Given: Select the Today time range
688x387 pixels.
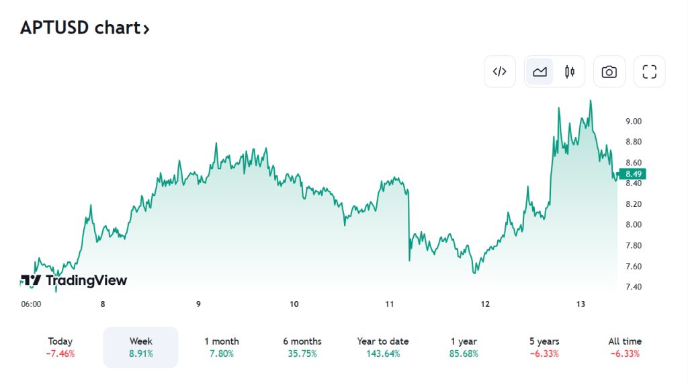Looking at the screenshot, I should click(60, 347).
